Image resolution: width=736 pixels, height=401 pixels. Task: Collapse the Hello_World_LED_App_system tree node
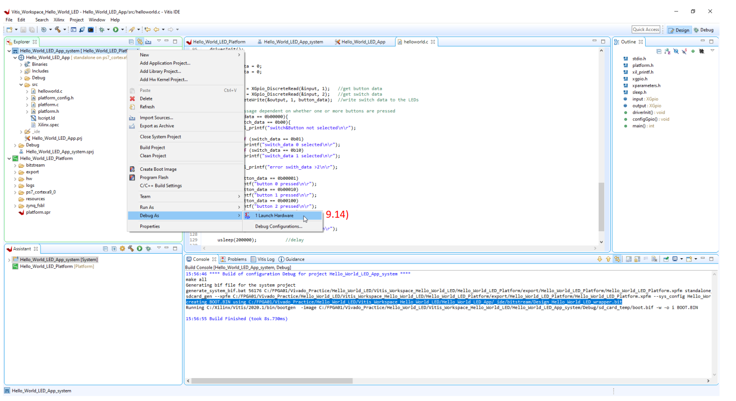(9, 51)
